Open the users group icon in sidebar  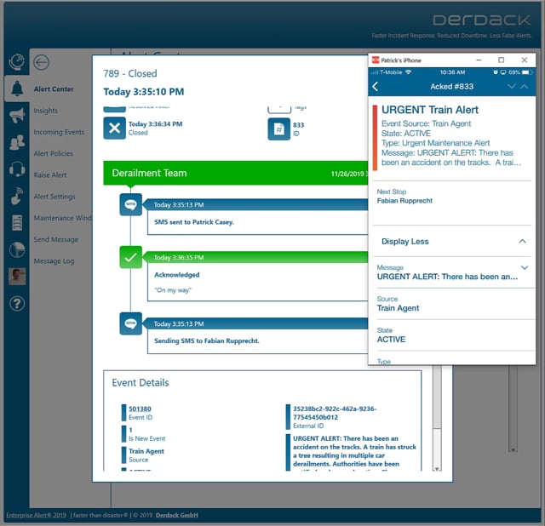point(17,142)
